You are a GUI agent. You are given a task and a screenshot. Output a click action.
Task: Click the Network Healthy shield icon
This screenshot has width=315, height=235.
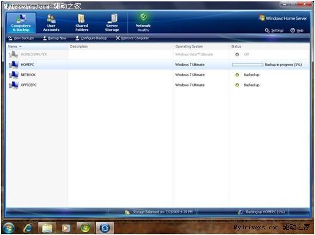coord(143,17)
